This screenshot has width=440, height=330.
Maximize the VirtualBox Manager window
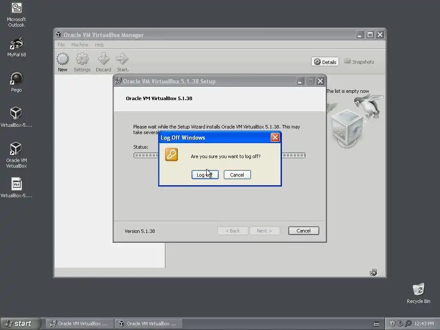click(370, 34)
